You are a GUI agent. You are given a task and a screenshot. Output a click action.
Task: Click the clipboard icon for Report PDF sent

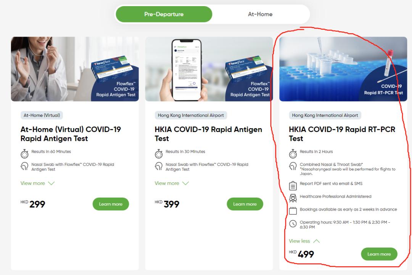pos(293,186)
